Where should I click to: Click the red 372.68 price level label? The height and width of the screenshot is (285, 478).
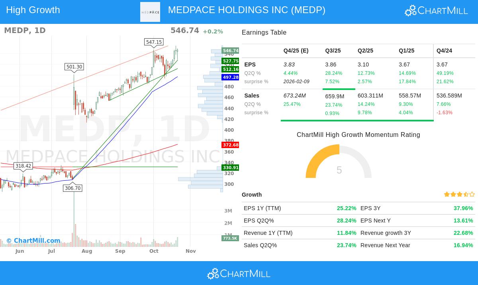[x=230, y=145]
